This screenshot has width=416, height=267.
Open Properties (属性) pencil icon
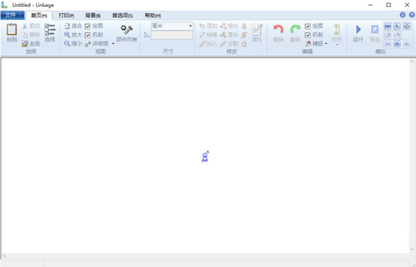tap(257, 29)
